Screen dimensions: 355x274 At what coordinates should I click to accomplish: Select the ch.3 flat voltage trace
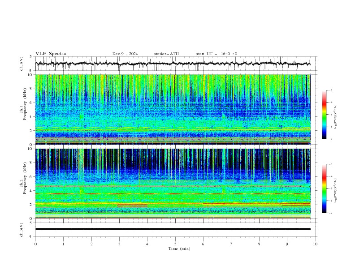(173, 229)
